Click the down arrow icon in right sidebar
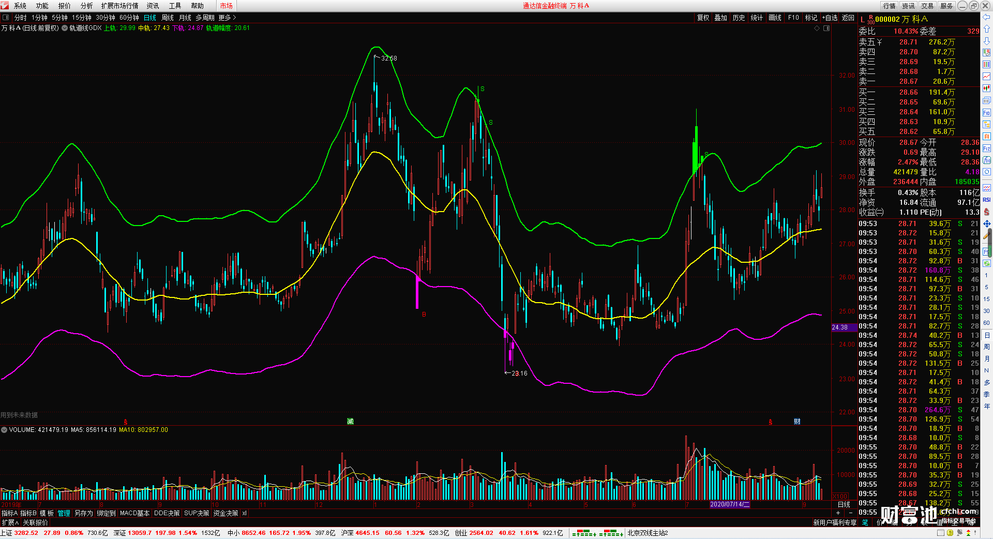 [x=987, y=41]
